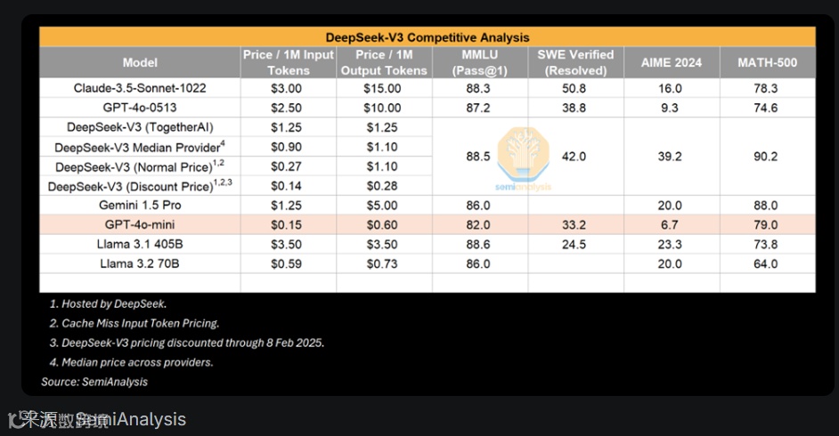The image size is (839, 436).
Task: Click footnote 3 about discounted pricing through Feb 2025
Action: 187,343
